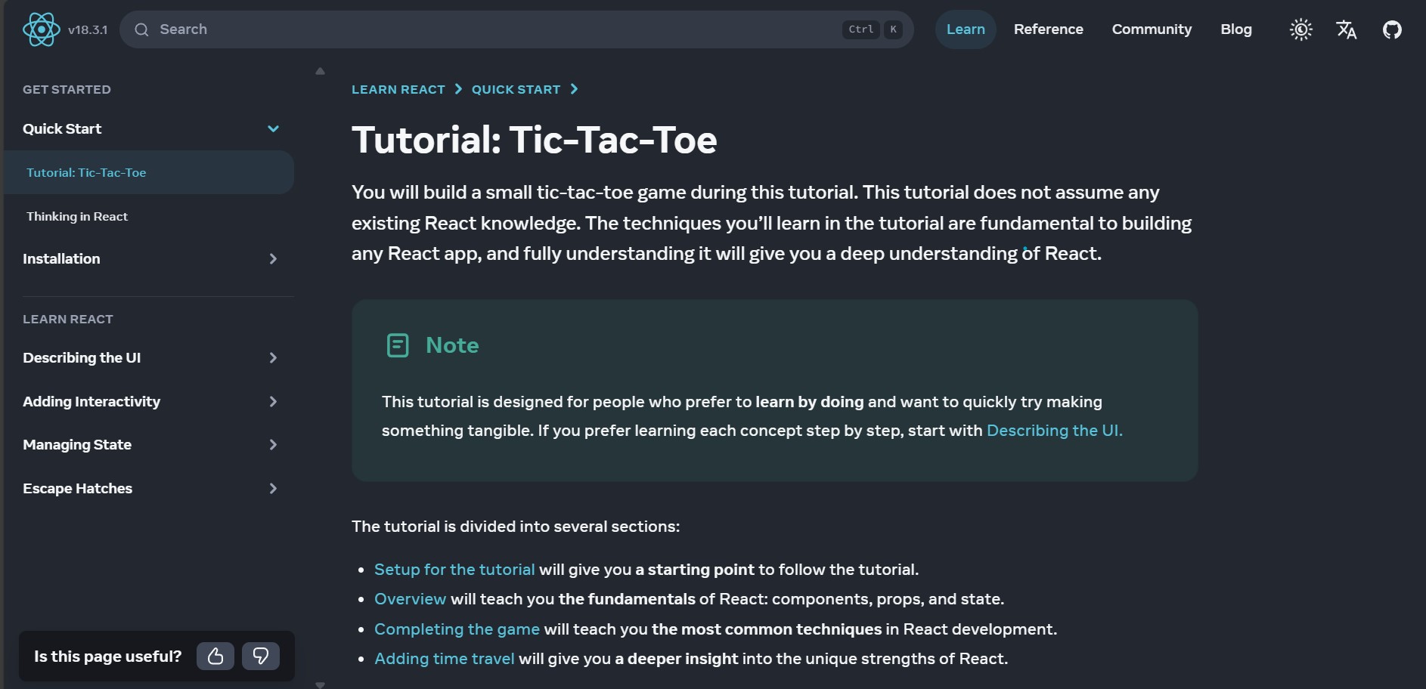The width and height of the screenshot is (1426, 689).
Task: Open Setup for the tutorial link
Action: coord(454,569)
